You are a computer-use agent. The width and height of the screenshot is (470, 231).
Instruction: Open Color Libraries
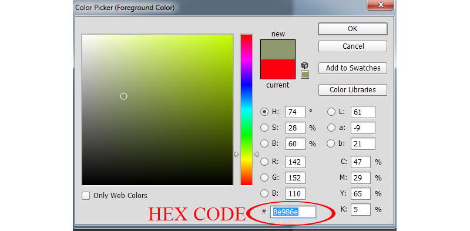pyautogui.click(x=352, y=90)
